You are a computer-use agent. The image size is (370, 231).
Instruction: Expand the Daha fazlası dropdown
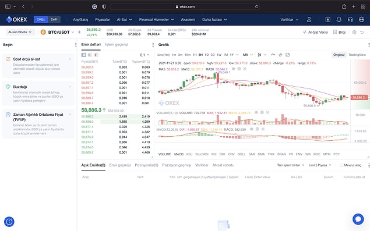214,20
